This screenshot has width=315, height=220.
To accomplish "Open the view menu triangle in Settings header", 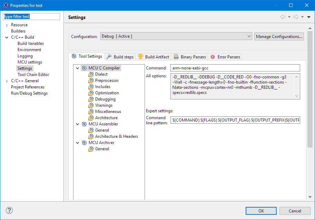I will (x=308, y=17).
